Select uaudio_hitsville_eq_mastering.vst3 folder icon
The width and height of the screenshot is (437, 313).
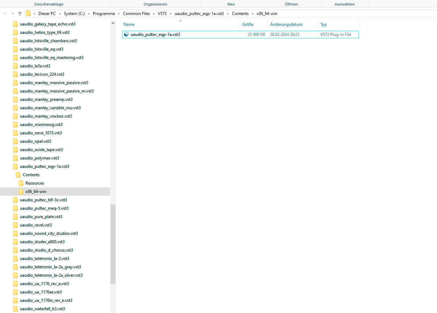(15, 58)
